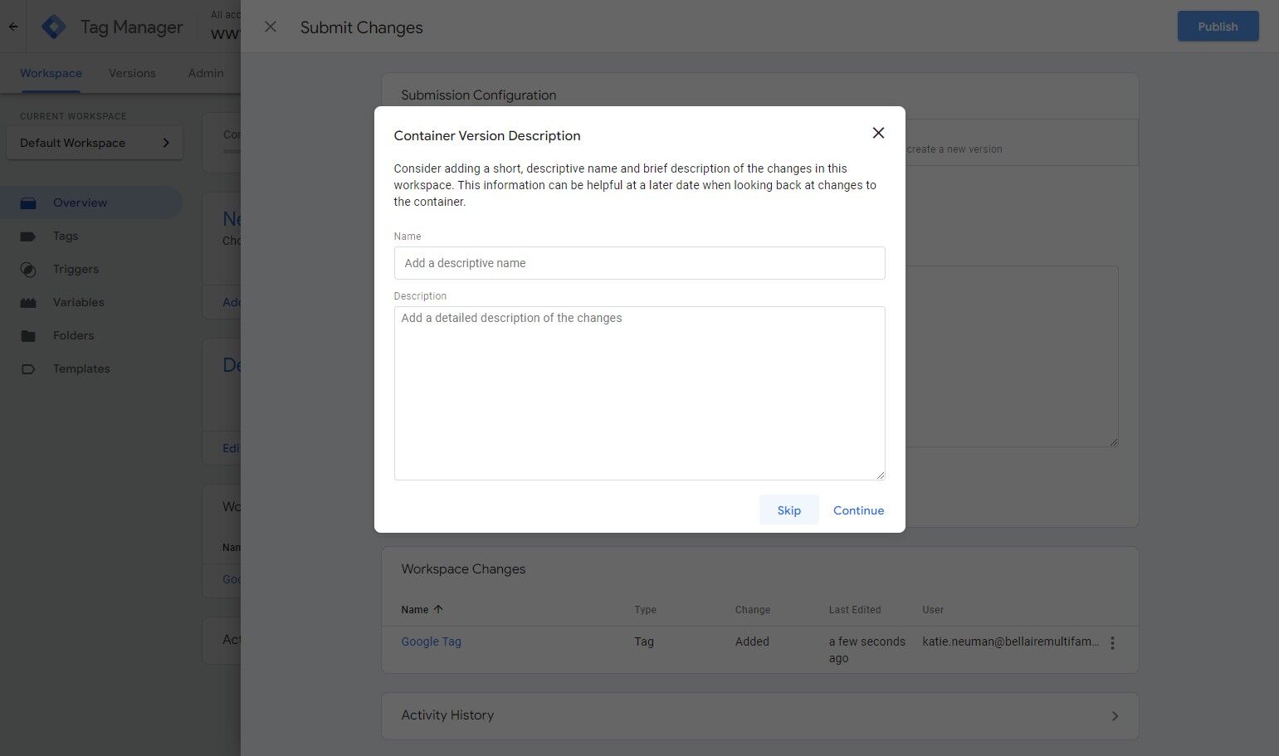Click into the Description text area
The height and width of the screenshot is (756, 1279).
639,393
